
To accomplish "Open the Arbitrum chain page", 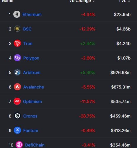I will [32, 73].
